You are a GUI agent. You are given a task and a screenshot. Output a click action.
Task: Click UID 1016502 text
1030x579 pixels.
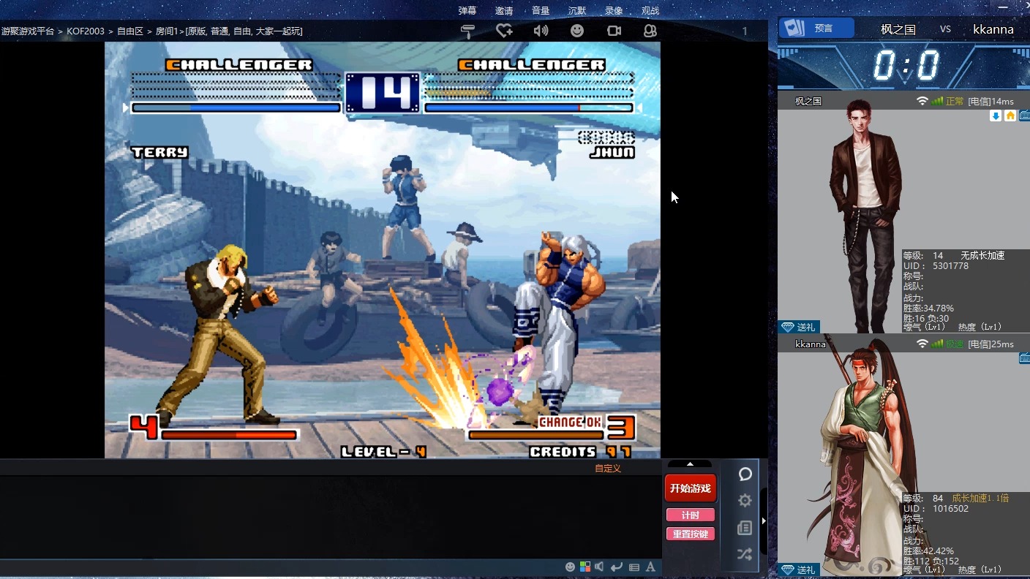tap(936, 509)
